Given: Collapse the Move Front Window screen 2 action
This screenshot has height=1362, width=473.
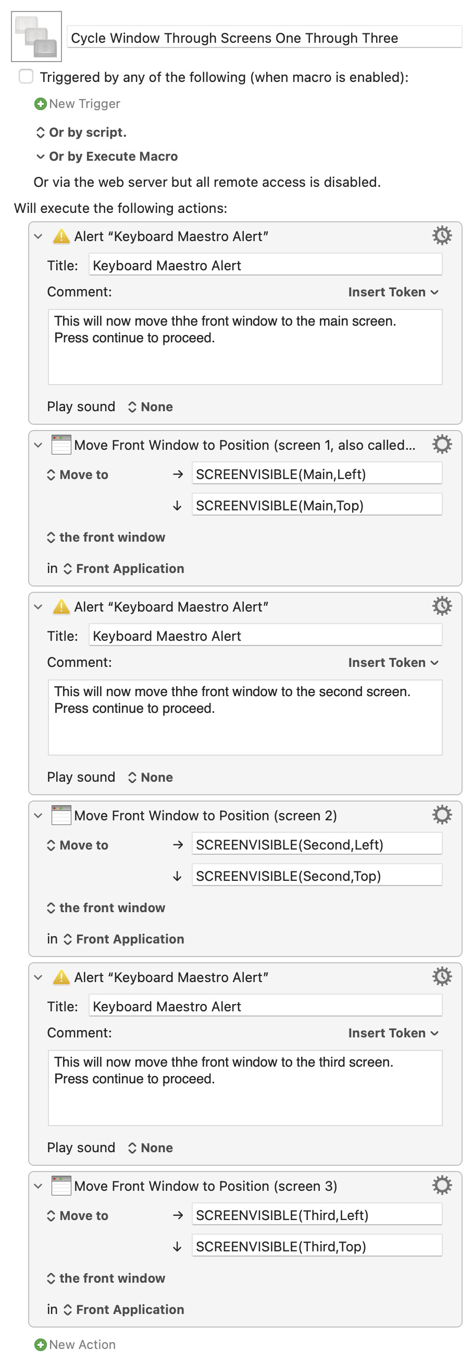Looking at the screenshot, I should (x=38, y=815).
